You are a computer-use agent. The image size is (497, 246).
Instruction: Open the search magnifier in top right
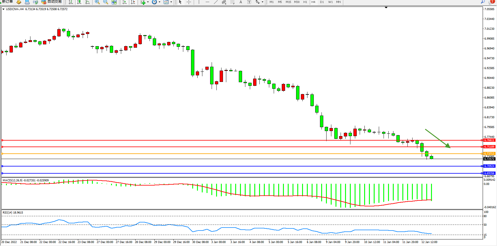click(x=483, y=2)
